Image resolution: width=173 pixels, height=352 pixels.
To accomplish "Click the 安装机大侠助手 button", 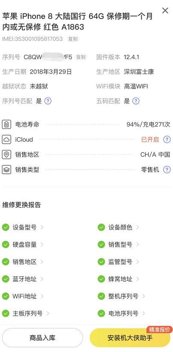I will coord(130,337).
